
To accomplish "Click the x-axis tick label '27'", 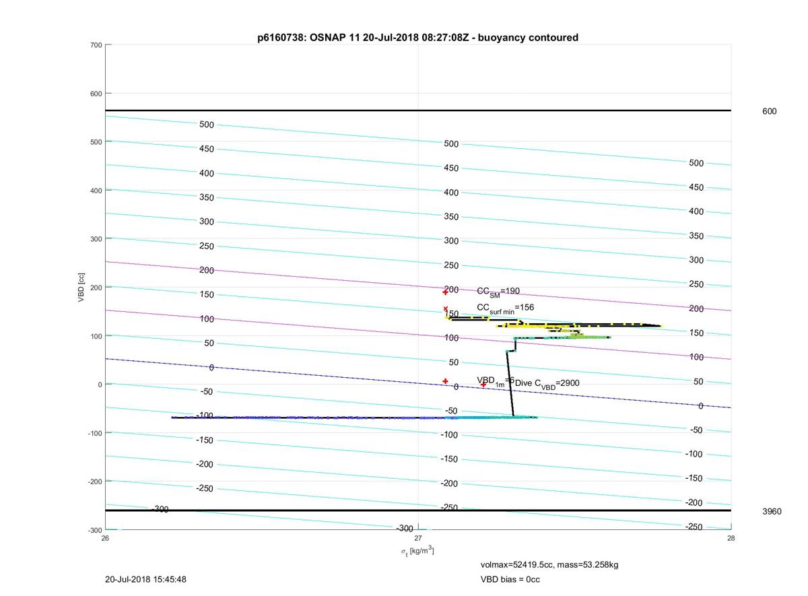I will (418, 538).
